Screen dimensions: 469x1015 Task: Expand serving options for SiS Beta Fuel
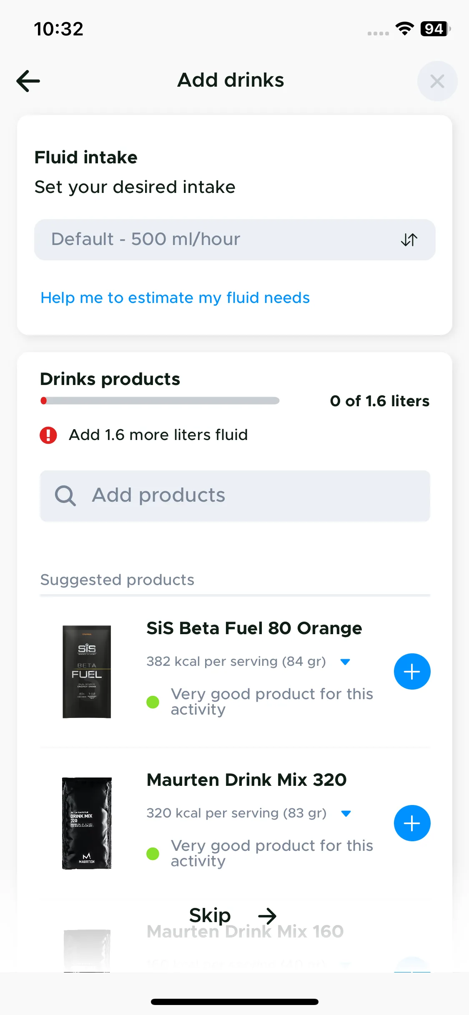tap(345, 662)
